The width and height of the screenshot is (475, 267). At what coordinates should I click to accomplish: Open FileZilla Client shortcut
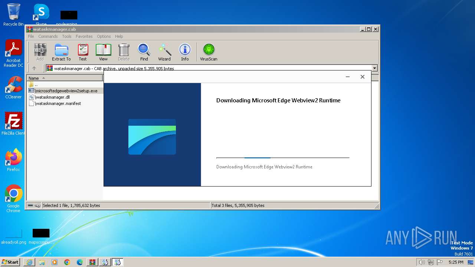point(13,123)
